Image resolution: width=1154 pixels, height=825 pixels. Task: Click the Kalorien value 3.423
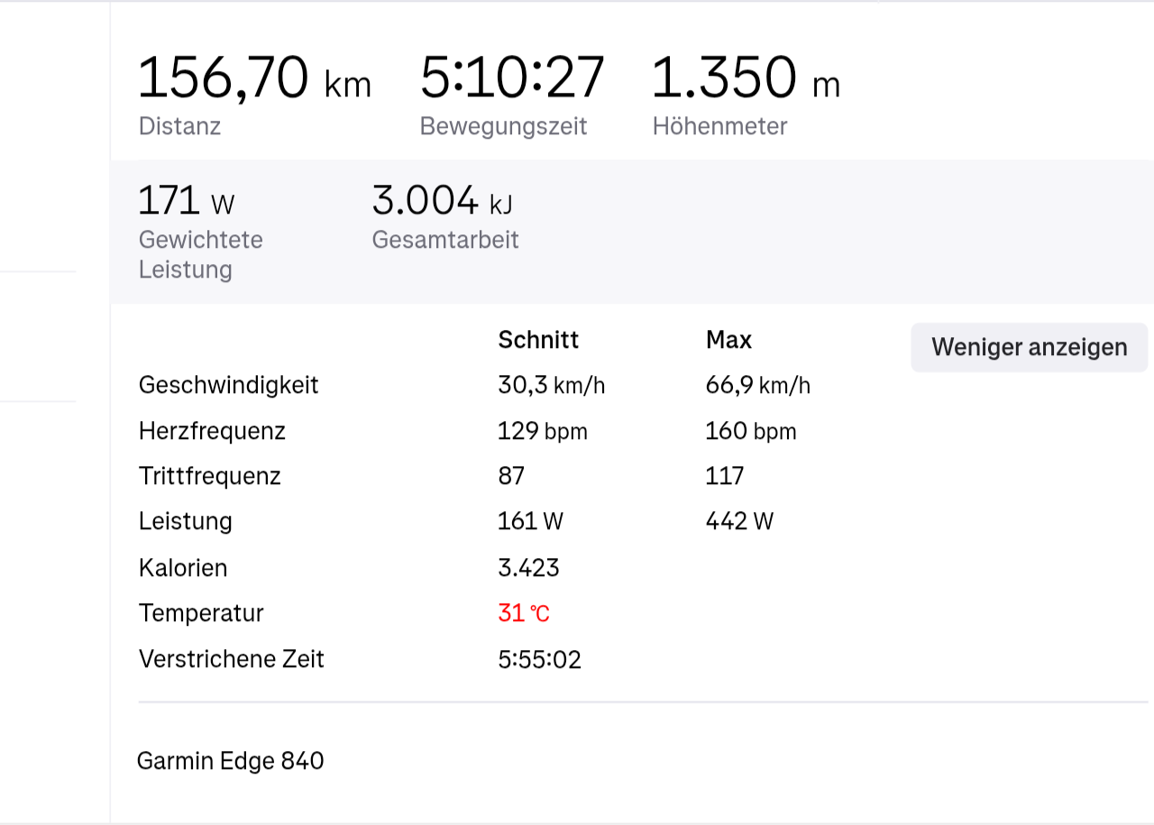point(528,568)
